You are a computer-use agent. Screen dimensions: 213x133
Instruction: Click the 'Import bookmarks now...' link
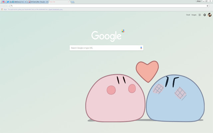(x=56, y=9)
